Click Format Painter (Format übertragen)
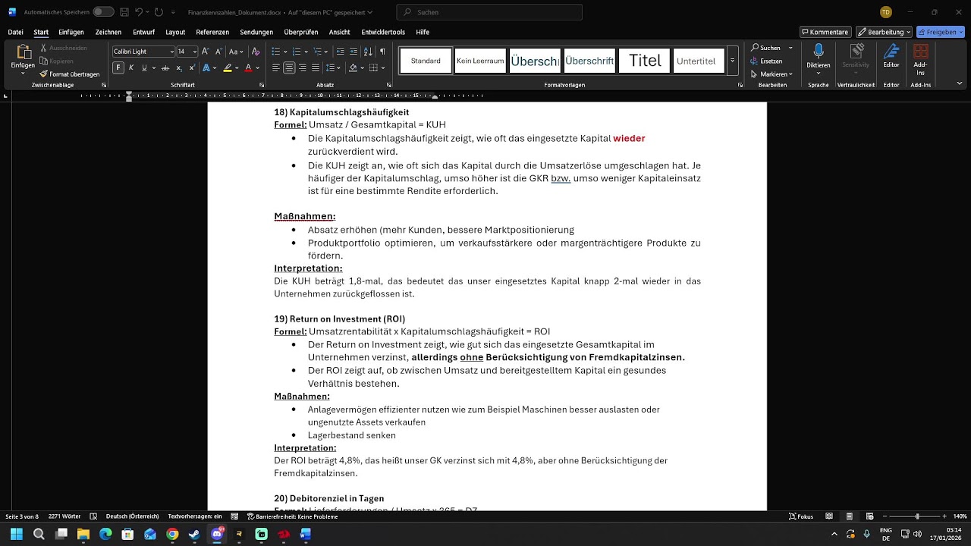The width and height of the screenshot is (971, 546). (x=70, y=74)
